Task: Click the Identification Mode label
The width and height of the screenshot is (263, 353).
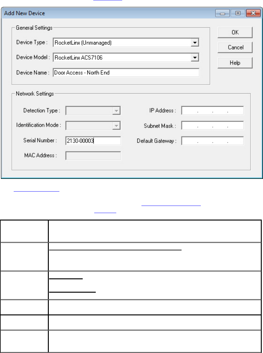Action: 39,125
